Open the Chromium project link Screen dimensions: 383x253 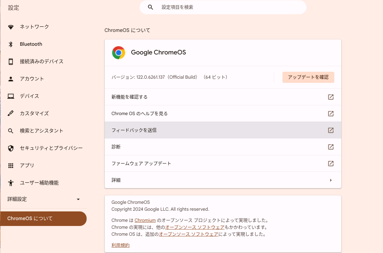(x=145, y=220)
